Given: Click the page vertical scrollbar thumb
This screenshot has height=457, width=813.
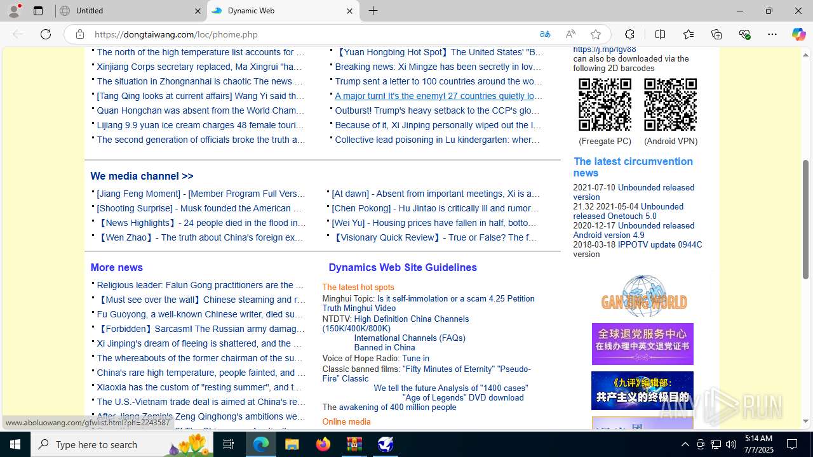Looking at the screenshot, I should 806,219.
